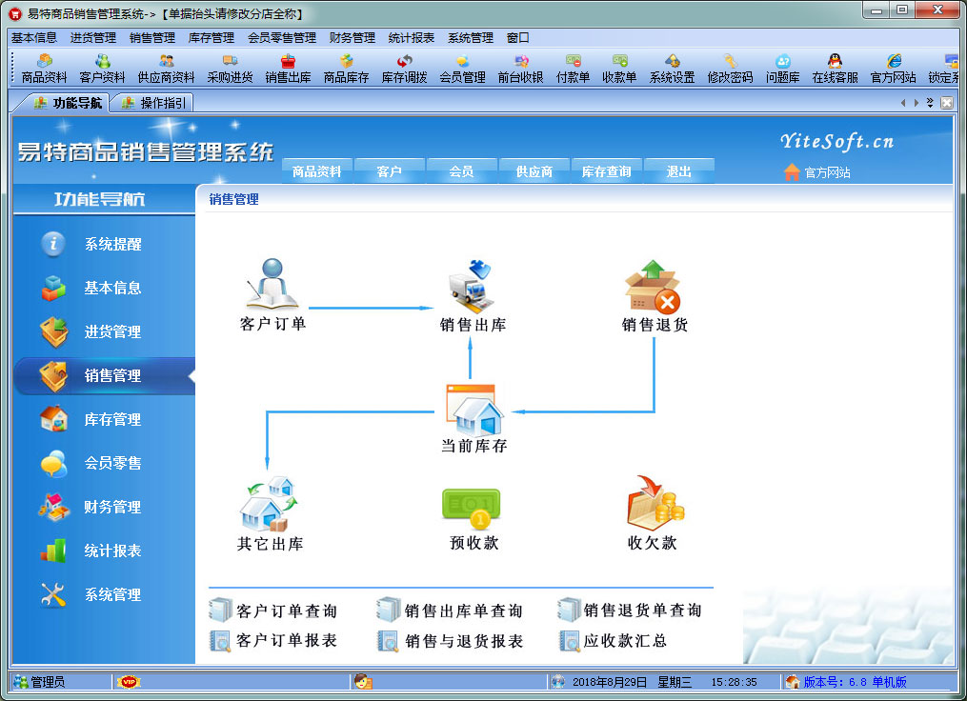The height and width of the screenshot is (701, 967).
Task: Open 商品库存 toolbar icon
Action: click(346, 69)
